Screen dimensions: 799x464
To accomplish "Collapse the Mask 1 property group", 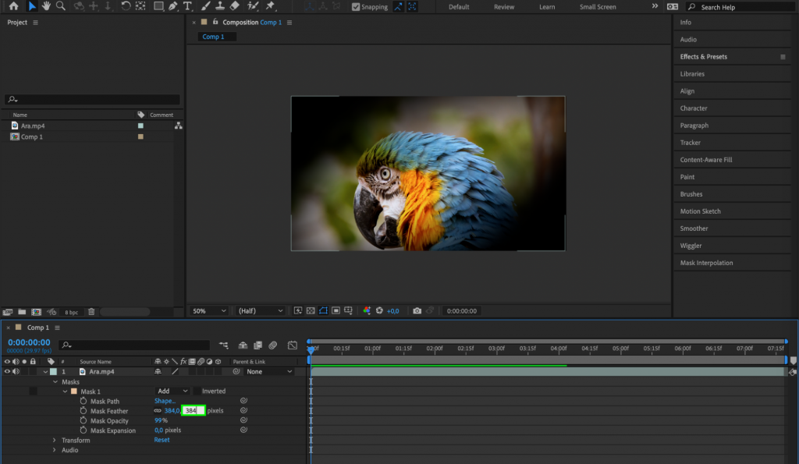I will [x=65, y=391].
